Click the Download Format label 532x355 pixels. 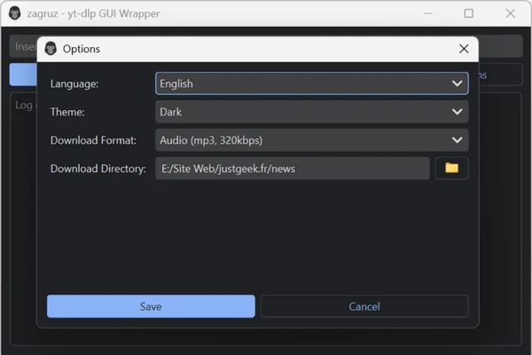pos(94,140)
